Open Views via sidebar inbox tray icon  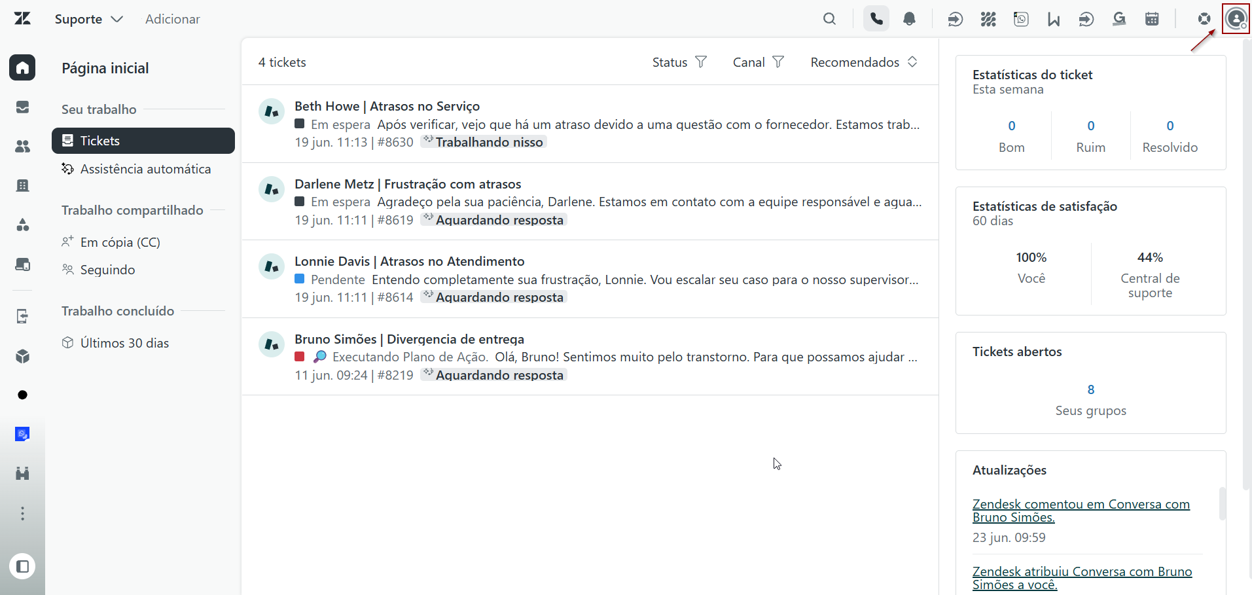pos(22,107)
